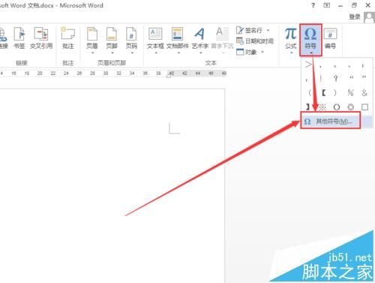Open Ribbon Display Options button
The height and width of the screenshot is (283, 375).
[x=326, y=5]
